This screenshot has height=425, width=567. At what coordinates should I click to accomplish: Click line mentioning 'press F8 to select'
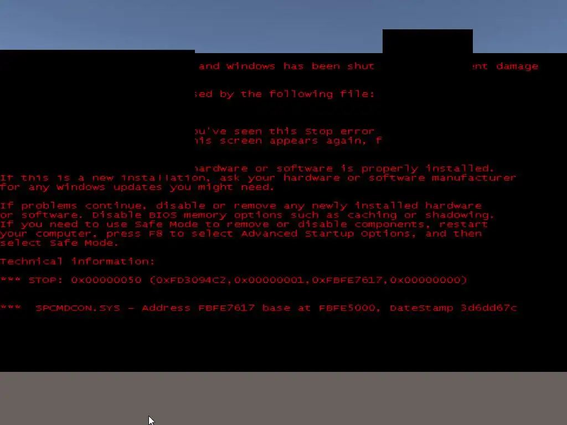pyautogui.click(x=241, y=234)
